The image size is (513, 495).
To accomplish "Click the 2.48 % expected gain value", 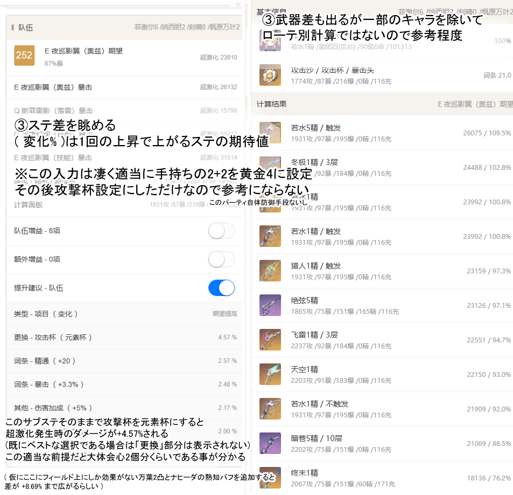I will click(x=228, y=384).
